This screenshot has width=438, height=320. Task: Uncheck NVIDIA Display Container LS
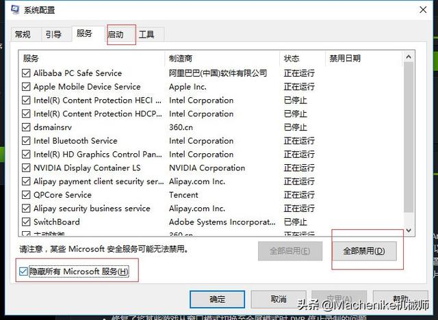point(26,168)
